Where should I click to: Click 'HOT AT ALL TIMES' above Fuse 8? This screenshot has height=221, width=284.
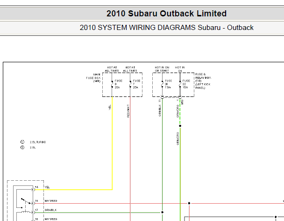(112, 69)
